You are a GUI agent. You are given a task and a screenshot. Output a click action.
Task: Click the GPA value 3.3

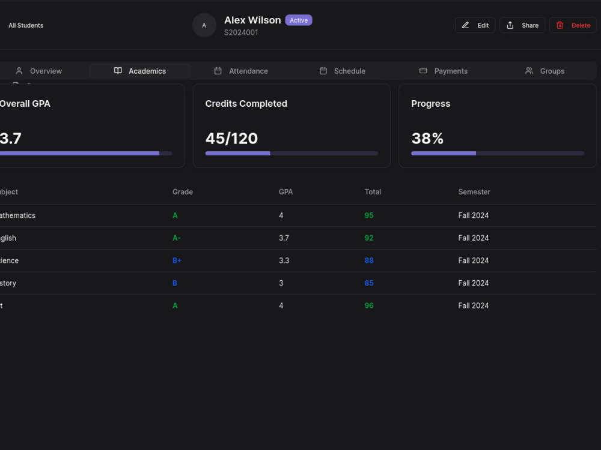coord(284,260)
